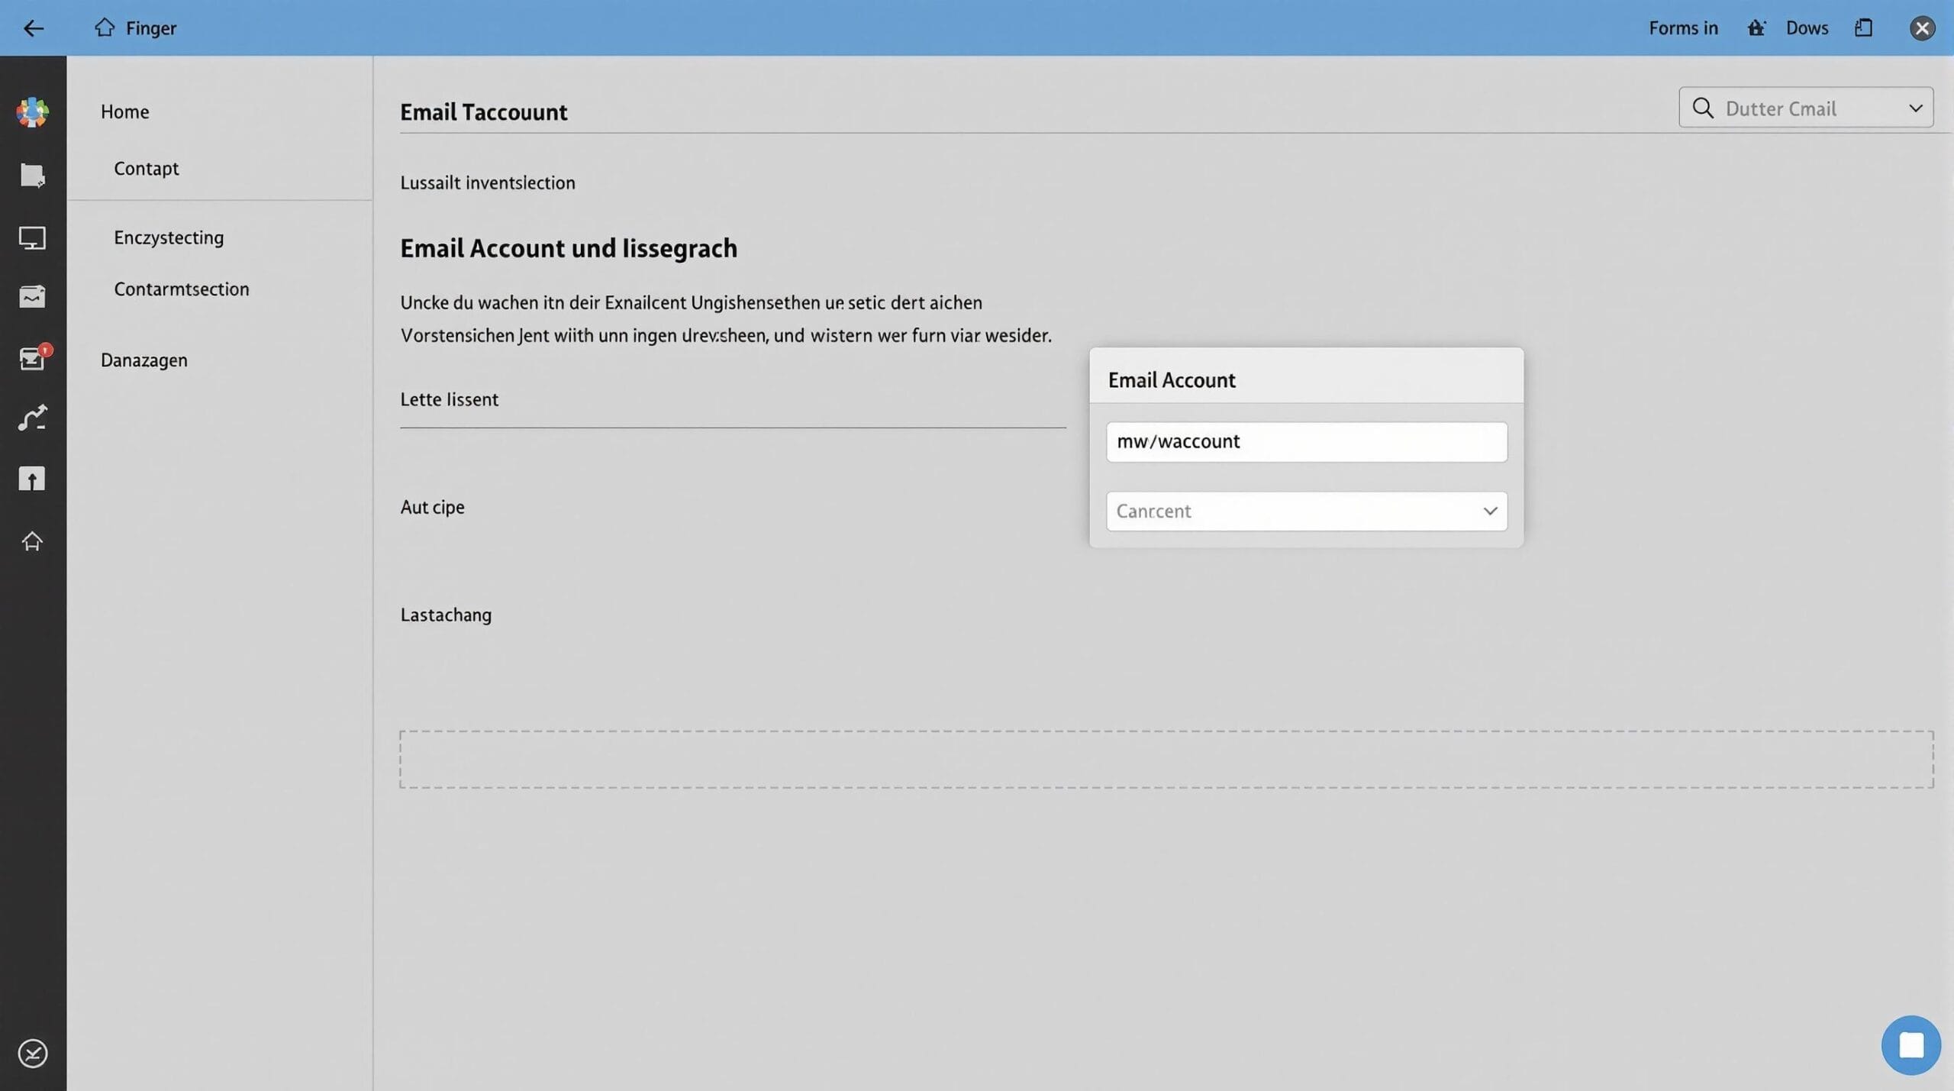Click the dashed empty drop area

tap(1166, 759)
